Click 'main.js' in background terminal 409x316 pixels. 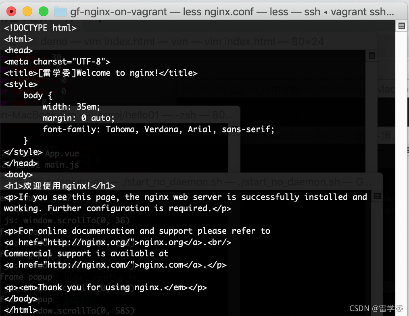tap(62, 165)
